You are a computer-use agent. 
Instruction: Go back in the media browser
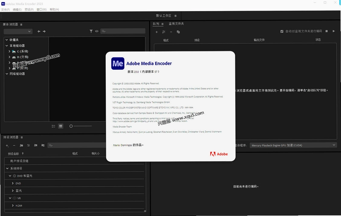click(x=39, y=31)
